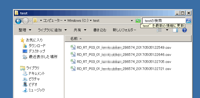Click the magnifier search button
Viewport: 200px width, 98px height.
(x=189, y=20)
